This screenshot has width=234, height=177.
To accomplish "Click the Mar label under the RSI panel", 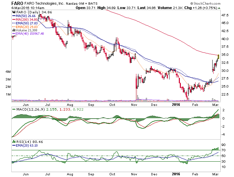I will coord(215,174).
